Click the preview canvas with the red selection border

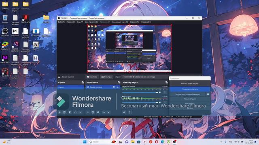[x=129, y=48]
